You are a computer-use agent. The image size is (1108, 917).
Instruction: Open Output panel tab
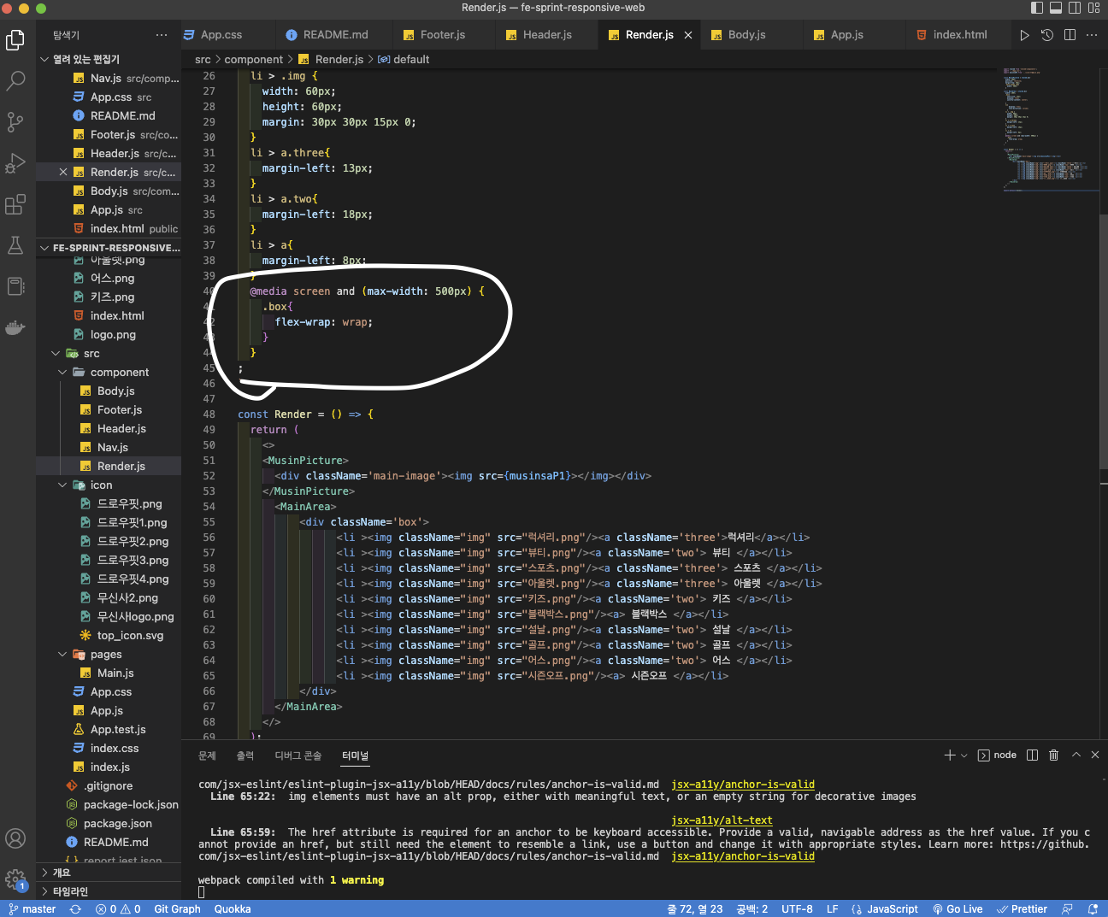point(245,755)
